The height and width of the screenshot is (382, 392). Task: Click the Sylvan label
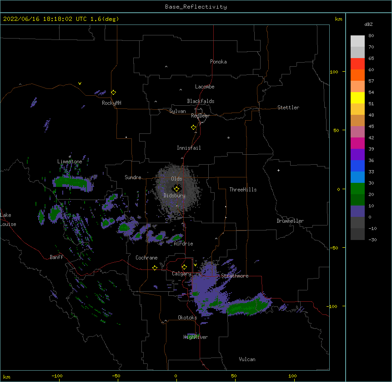[177, 111]
